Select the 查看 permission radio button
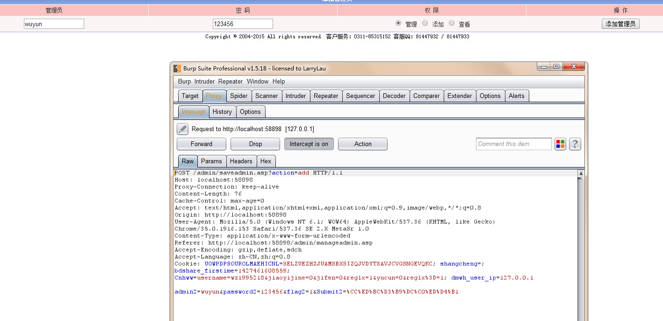The height and width of the screenshot is (321, 663). [x=452, y=23]
